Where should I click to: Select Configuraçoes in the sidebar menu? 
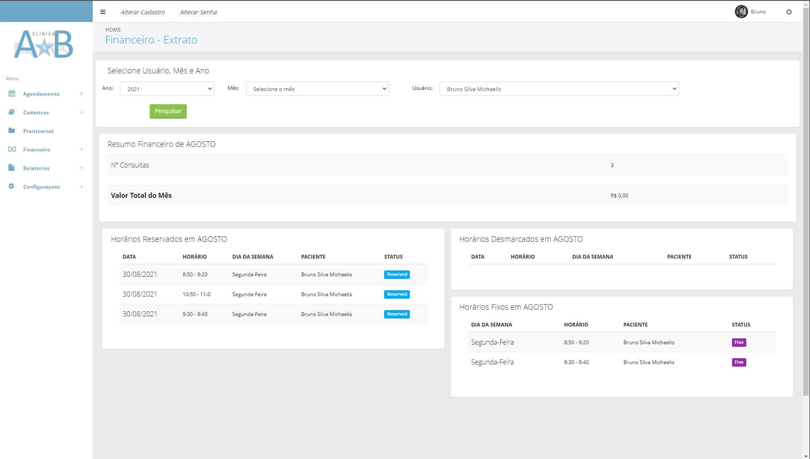(41, 186)
